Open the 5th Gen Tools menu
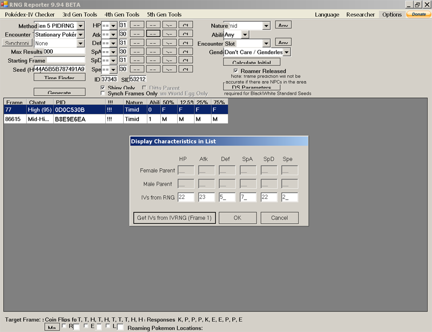 pyautogui.click(x=164, y=15)
